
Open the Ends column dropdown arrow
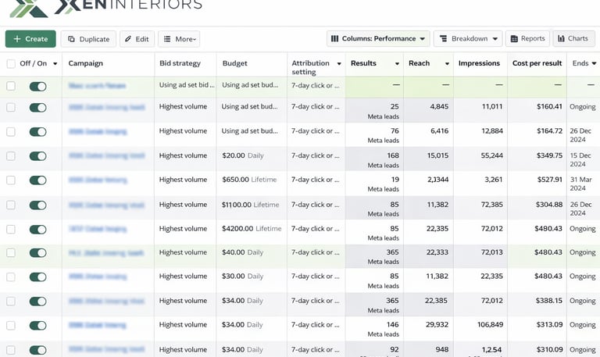tap(595, 63)
